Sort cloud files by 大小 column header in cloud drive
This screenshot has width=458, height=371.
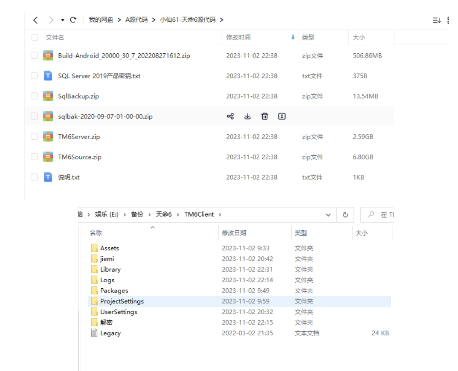point(359,38)
